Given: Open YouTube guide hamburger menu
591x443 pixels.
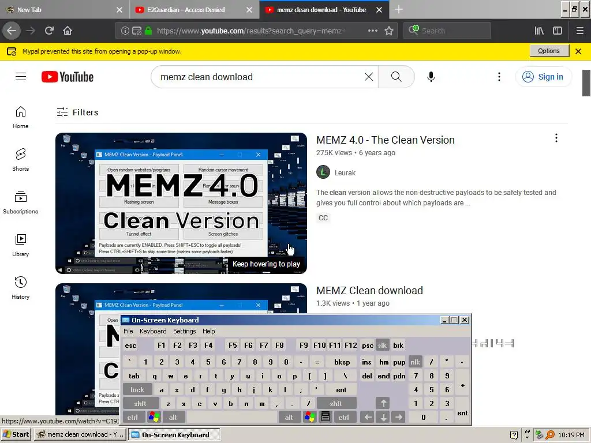Looking at the screenshot, I should pos(21,77).
